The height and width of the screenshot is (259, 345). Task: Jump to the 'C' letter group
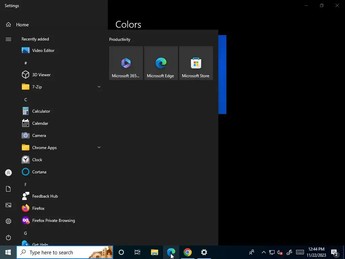(26, 99)
